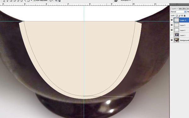Open the Normal blend mode dropdown
This screenshot has width=189, height=118.
click(178, 12)
